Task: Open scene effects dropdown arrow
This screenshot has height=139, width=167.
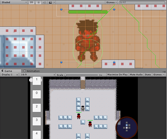Action: (54, 2)
